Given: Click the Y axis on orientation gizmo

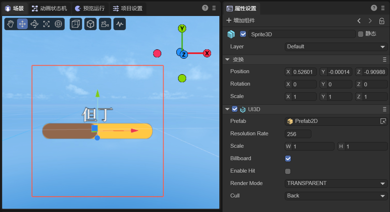Looking at the screenshot, I should 182,28.
